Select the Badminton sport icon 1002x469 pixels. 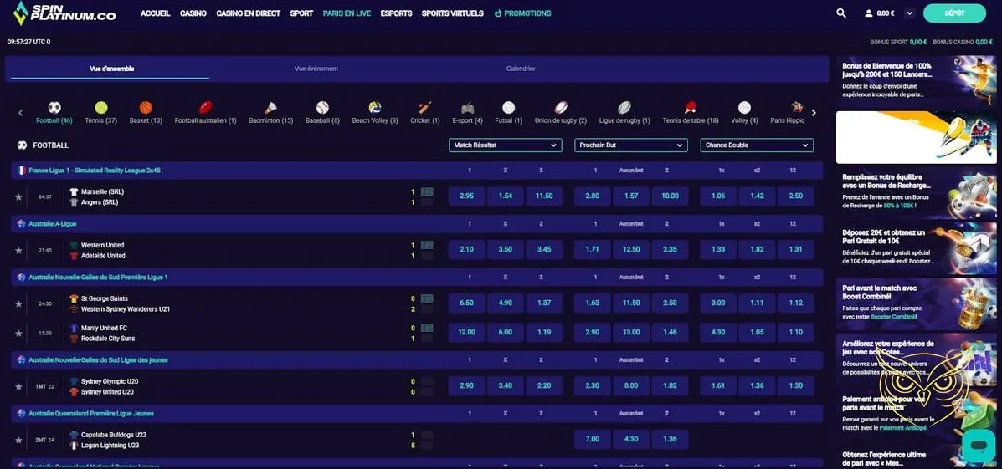(270, 107)
